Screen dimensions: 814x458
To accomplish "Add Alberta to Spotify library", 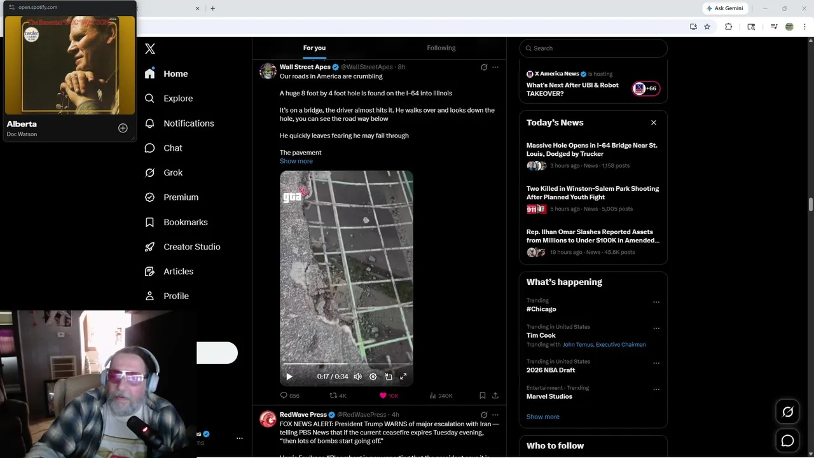I will [123, 128].
